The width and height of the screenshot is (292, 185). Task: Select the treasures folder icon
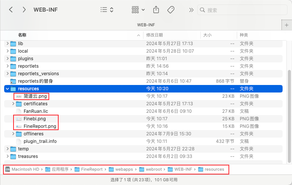tap(13, 156)
